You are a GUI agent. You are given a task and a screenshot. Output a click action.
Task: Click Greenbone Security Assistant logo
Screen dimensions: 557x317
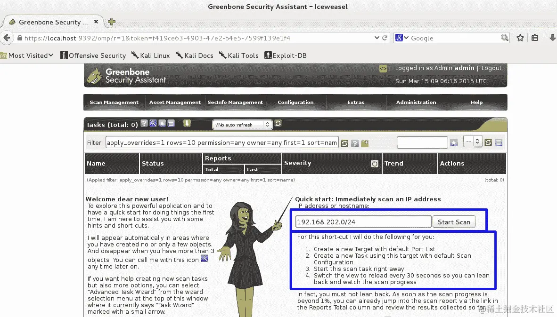pos(127,76)
